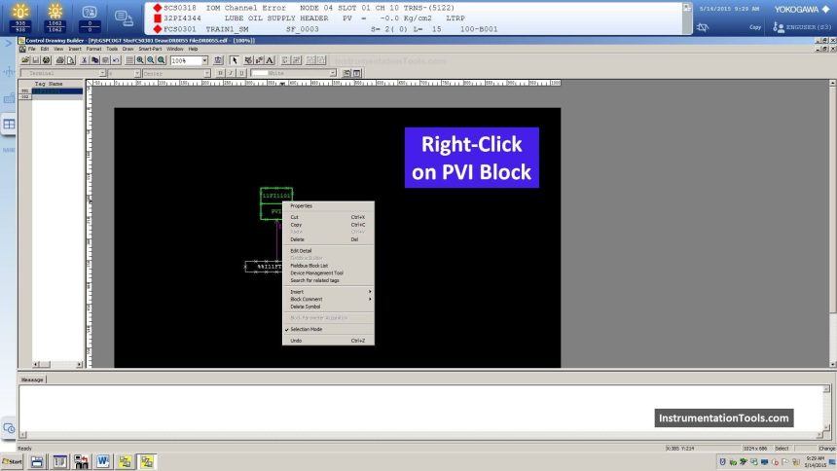
Task: Select the Message tab in bottom pane
Action: pos(32,380)
